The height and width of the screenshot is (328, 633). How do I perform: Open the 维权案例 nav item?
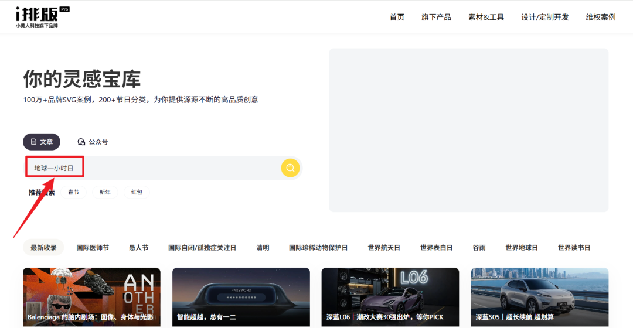[x=601, y=17]
